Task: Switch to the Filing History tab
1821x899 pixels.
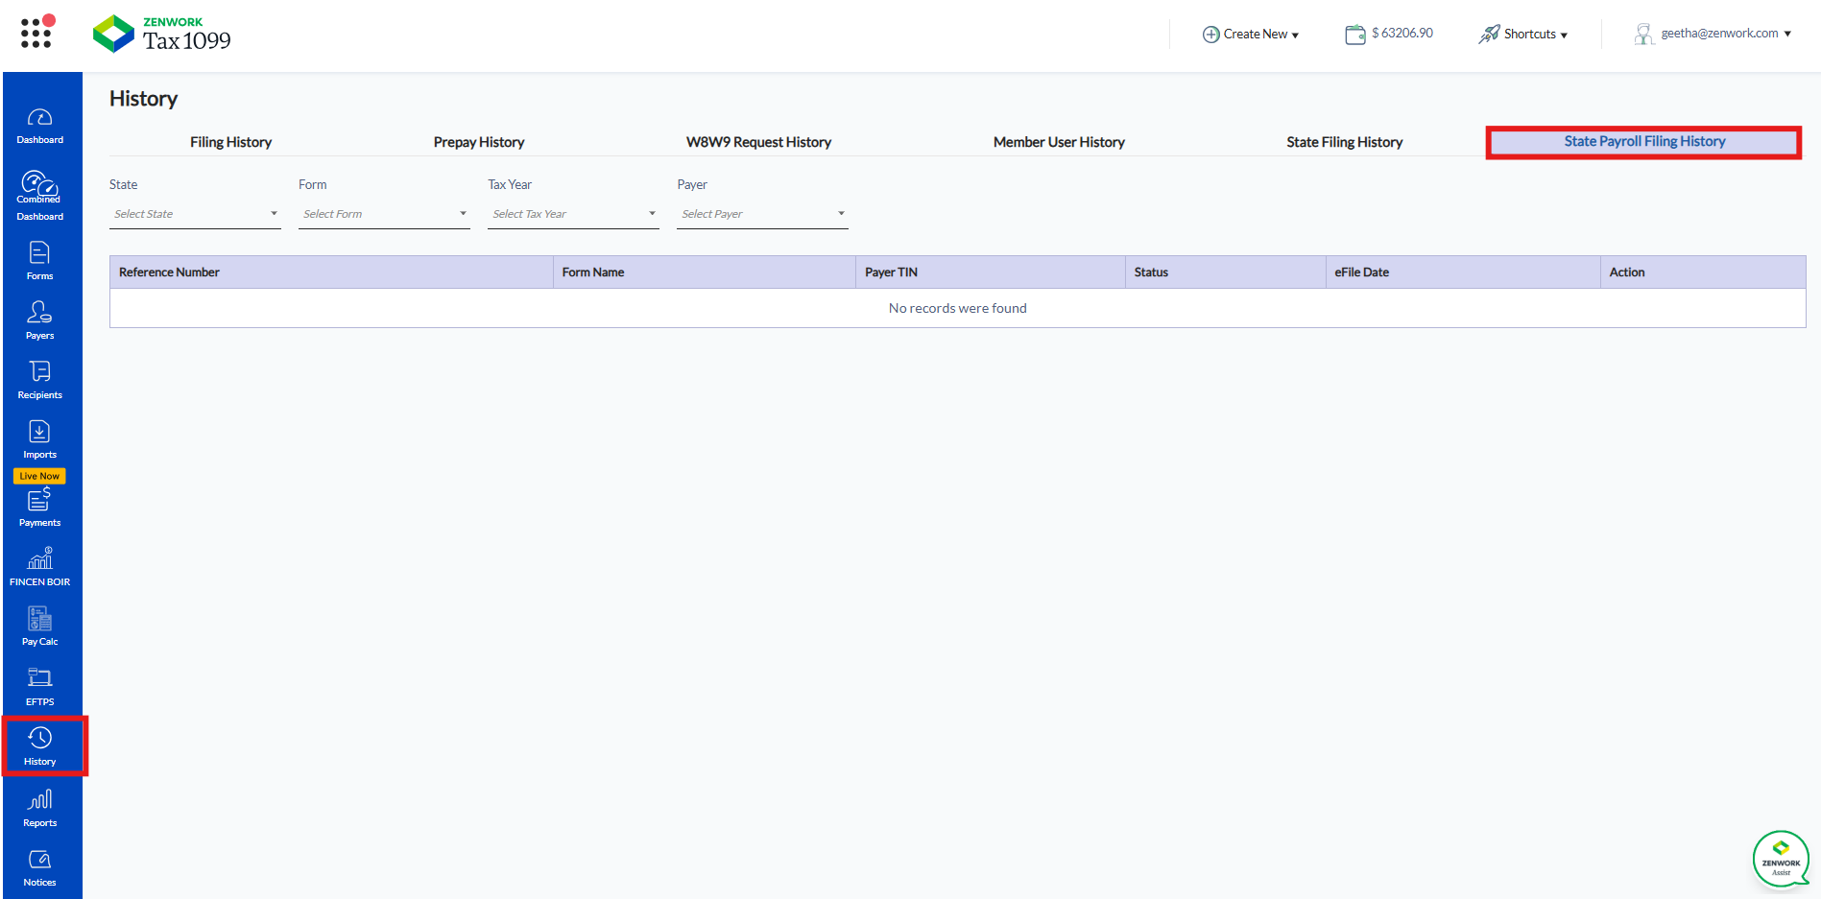Action: click(230, 142)
